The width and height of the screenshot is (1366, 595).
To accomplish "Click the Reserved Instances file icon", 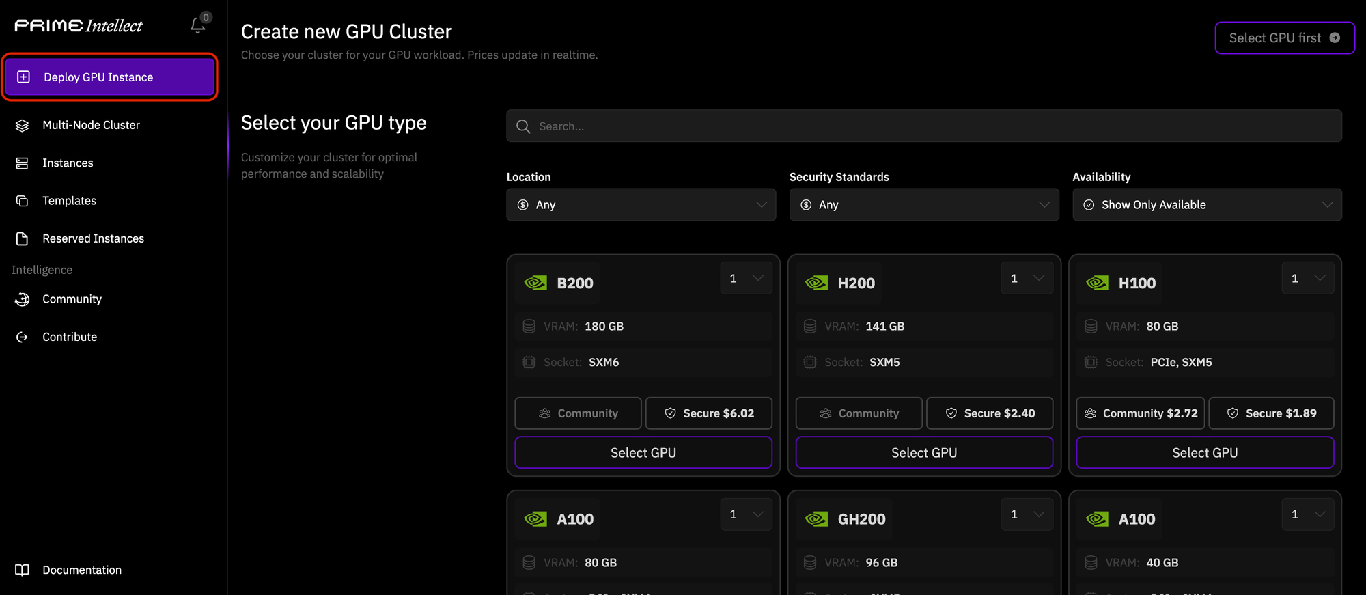I will point(22,238).
